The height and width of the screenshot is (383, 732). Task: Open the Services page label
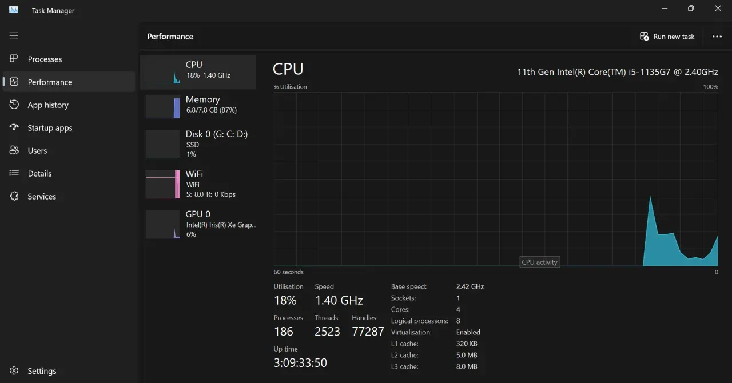(x=42, y=197)
